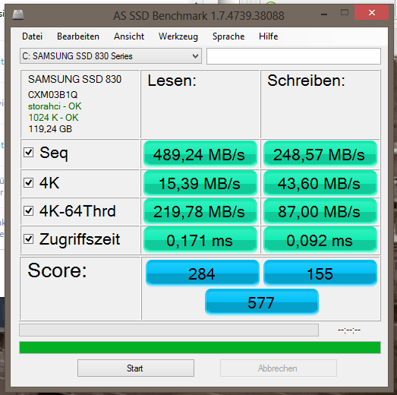The height and width of the screenshot is (395, 397).
Task: Click the AS SSD drive icon in title bar
Action: click(x=18, y=14)
